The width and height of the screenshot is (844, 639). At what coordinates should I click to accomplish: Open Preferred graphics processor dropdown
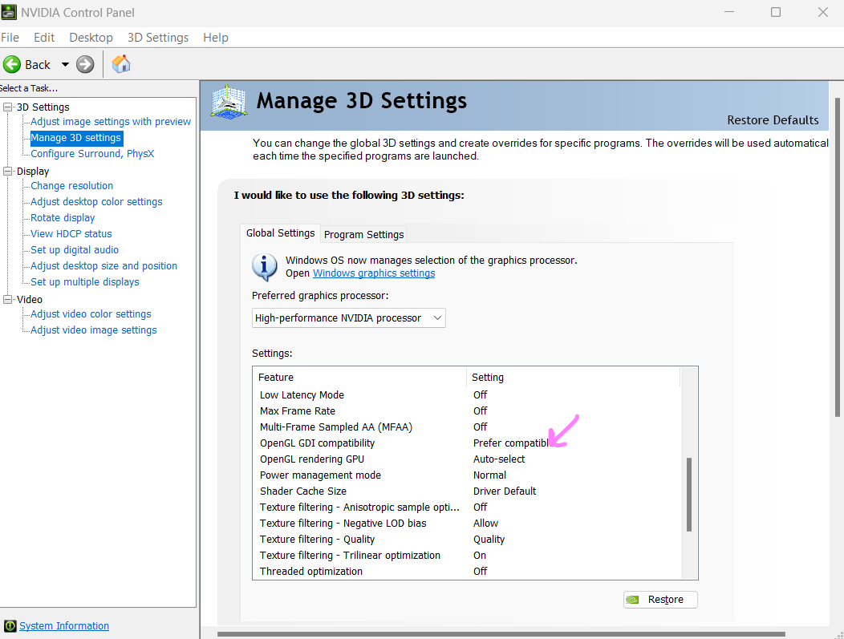coord(348,317)
